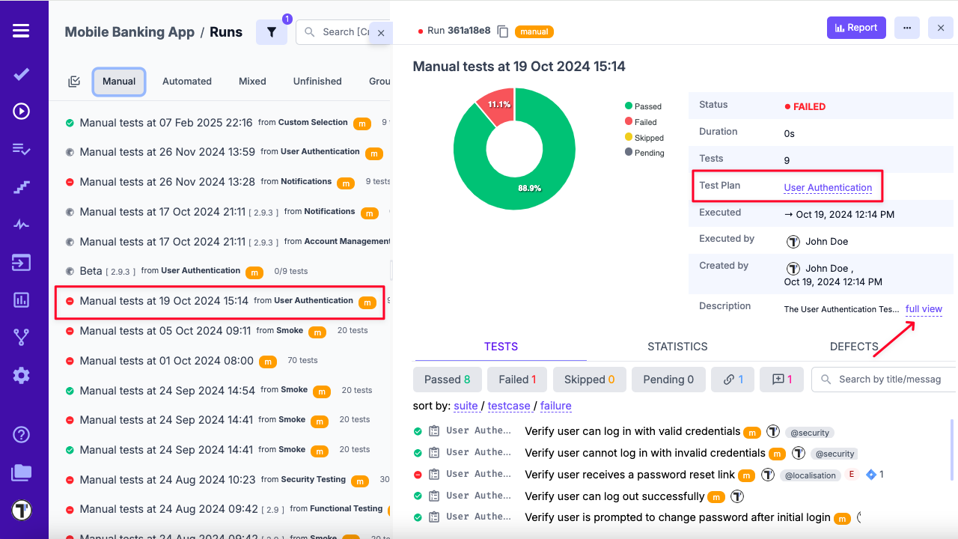This screenshot has width=958, height=539.
Task: Switch to the Statistics tab
Action: tap(677, 347)
